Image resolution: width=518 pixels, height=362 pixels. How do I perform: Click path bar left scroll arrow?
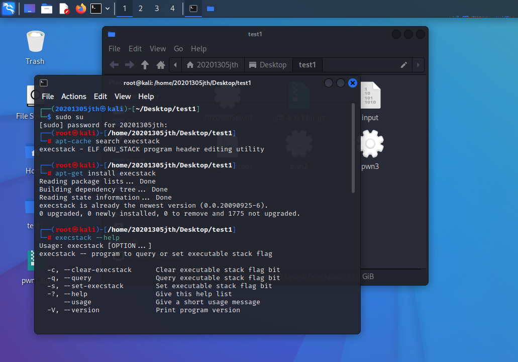click(175, 65)
